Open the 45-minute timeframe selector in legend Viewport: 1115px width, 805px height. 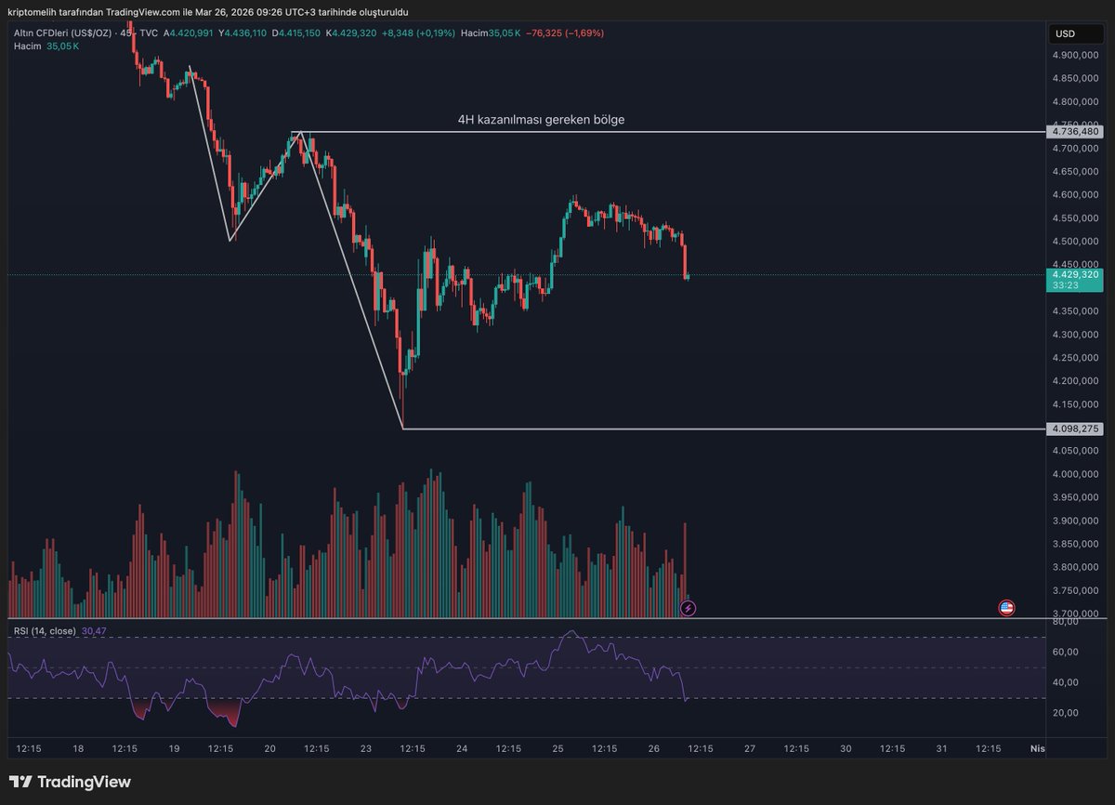point(127,31)
